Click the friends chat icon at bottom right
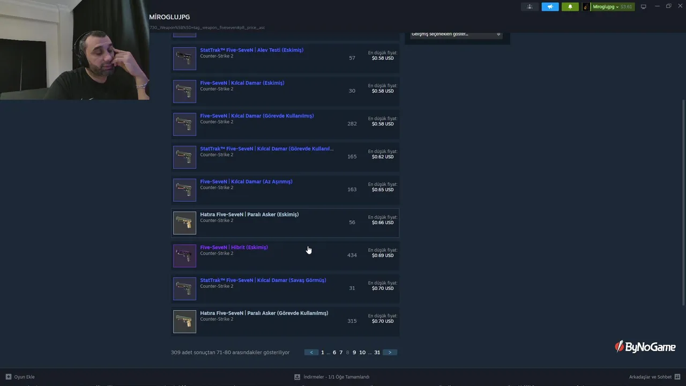Screen dimensions: 686x386 [x=677, y=377]
